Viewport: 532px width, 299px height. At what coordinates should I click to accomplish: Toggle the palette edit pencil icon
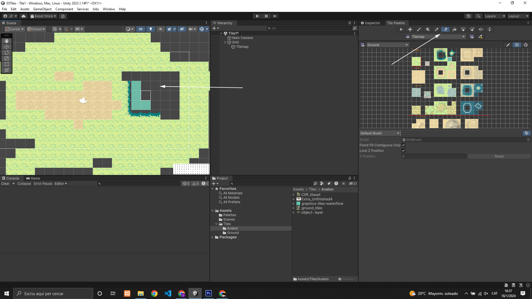coord(508,45)
